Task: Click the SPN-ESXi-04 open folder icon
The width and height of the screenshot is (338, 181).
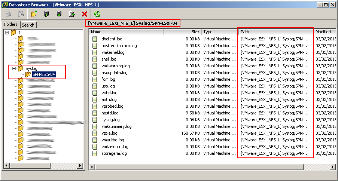Action: (28, 74)
